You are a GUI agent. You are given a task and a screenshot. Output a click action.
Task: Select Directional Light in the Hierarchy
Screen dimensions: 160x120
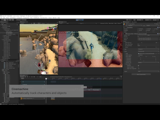click(x=6, y=26)
